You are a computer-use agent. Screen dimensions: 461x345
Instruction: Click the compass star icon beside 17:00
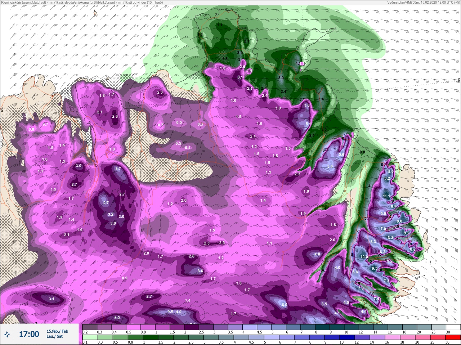[x=7, y=334]
